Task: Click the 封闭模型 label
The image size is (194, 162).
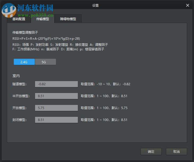Action: click(x=19, y=120)
